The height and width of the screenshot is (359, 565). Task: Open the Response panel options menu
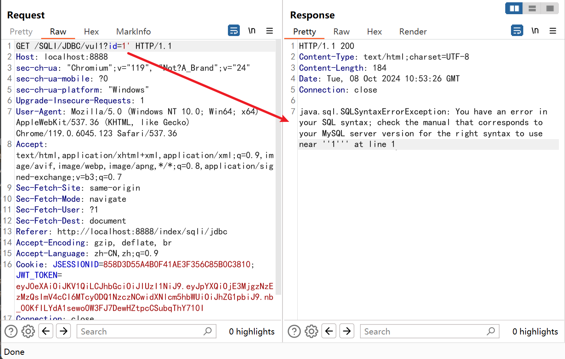[553, 31]
